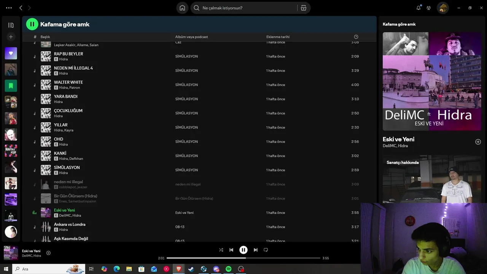Open the Copilot icon in the taskbar
Screen dimensions: 487x274
pyautogui.click(x=104, y=269)
